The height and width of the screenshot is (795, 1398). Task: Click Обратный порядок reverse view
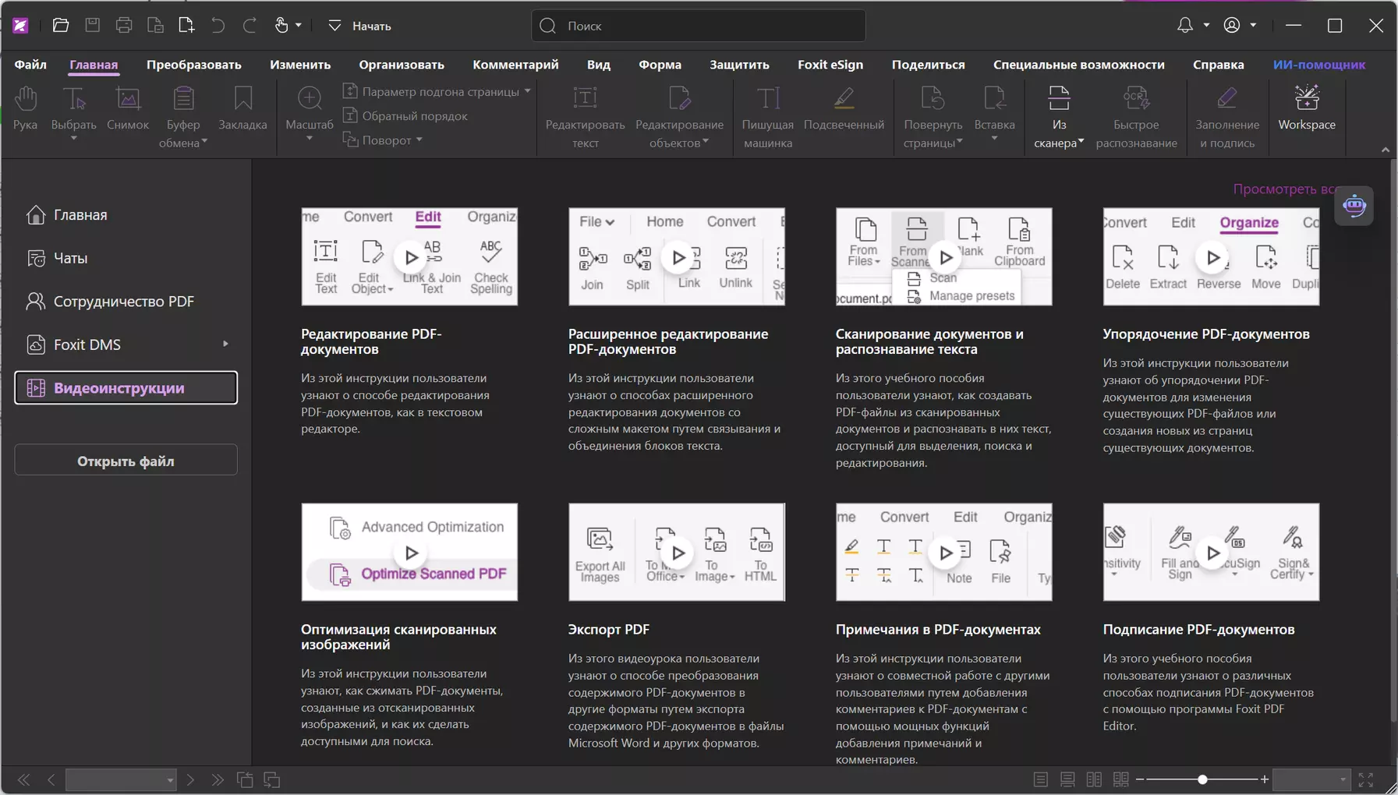(405, 115)
